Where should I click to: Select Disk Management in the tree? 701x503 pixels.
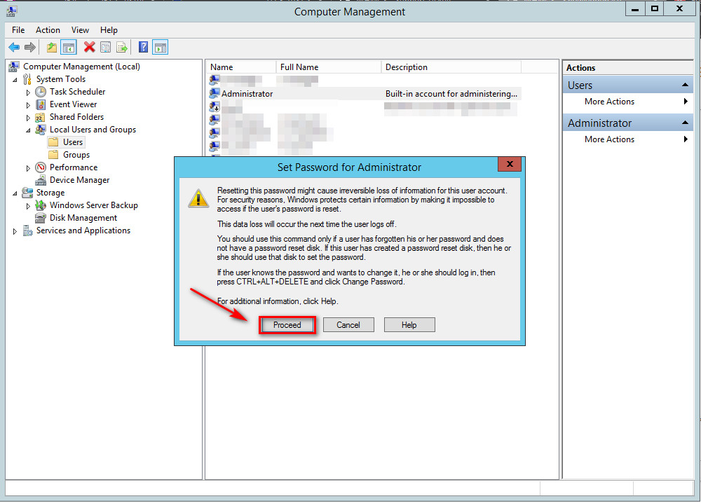83,218
